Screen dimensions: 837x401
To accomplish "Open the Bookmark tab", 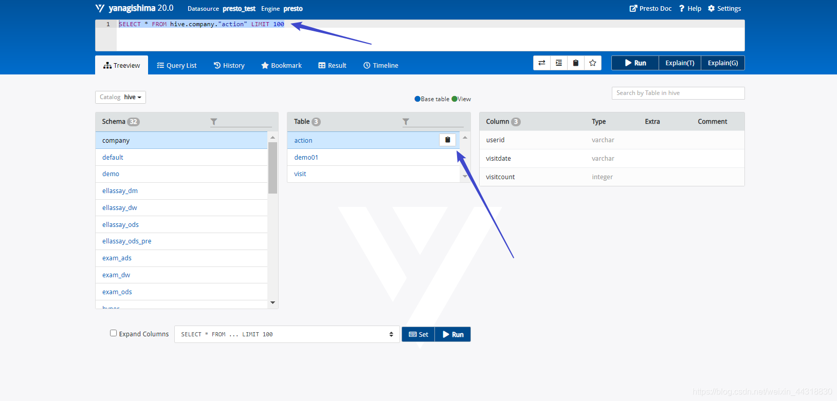I will pyautogui.click(x=281, y=65).
